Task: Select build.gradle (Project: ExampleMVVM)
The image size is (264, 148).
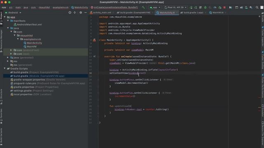Action: tap(36, 72)
